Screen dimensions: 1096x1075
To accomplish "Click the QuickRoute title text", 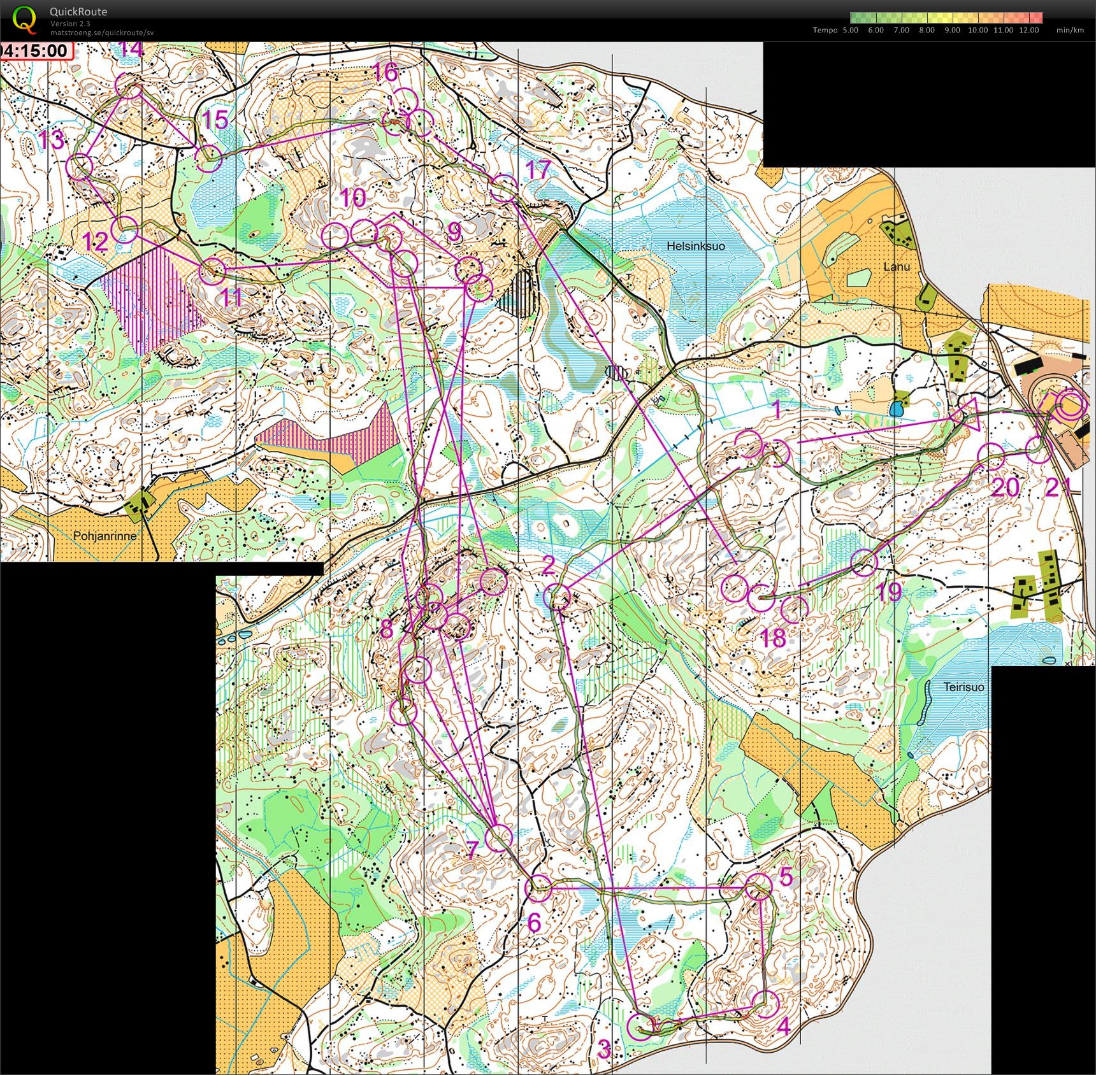I will point(78,11).
